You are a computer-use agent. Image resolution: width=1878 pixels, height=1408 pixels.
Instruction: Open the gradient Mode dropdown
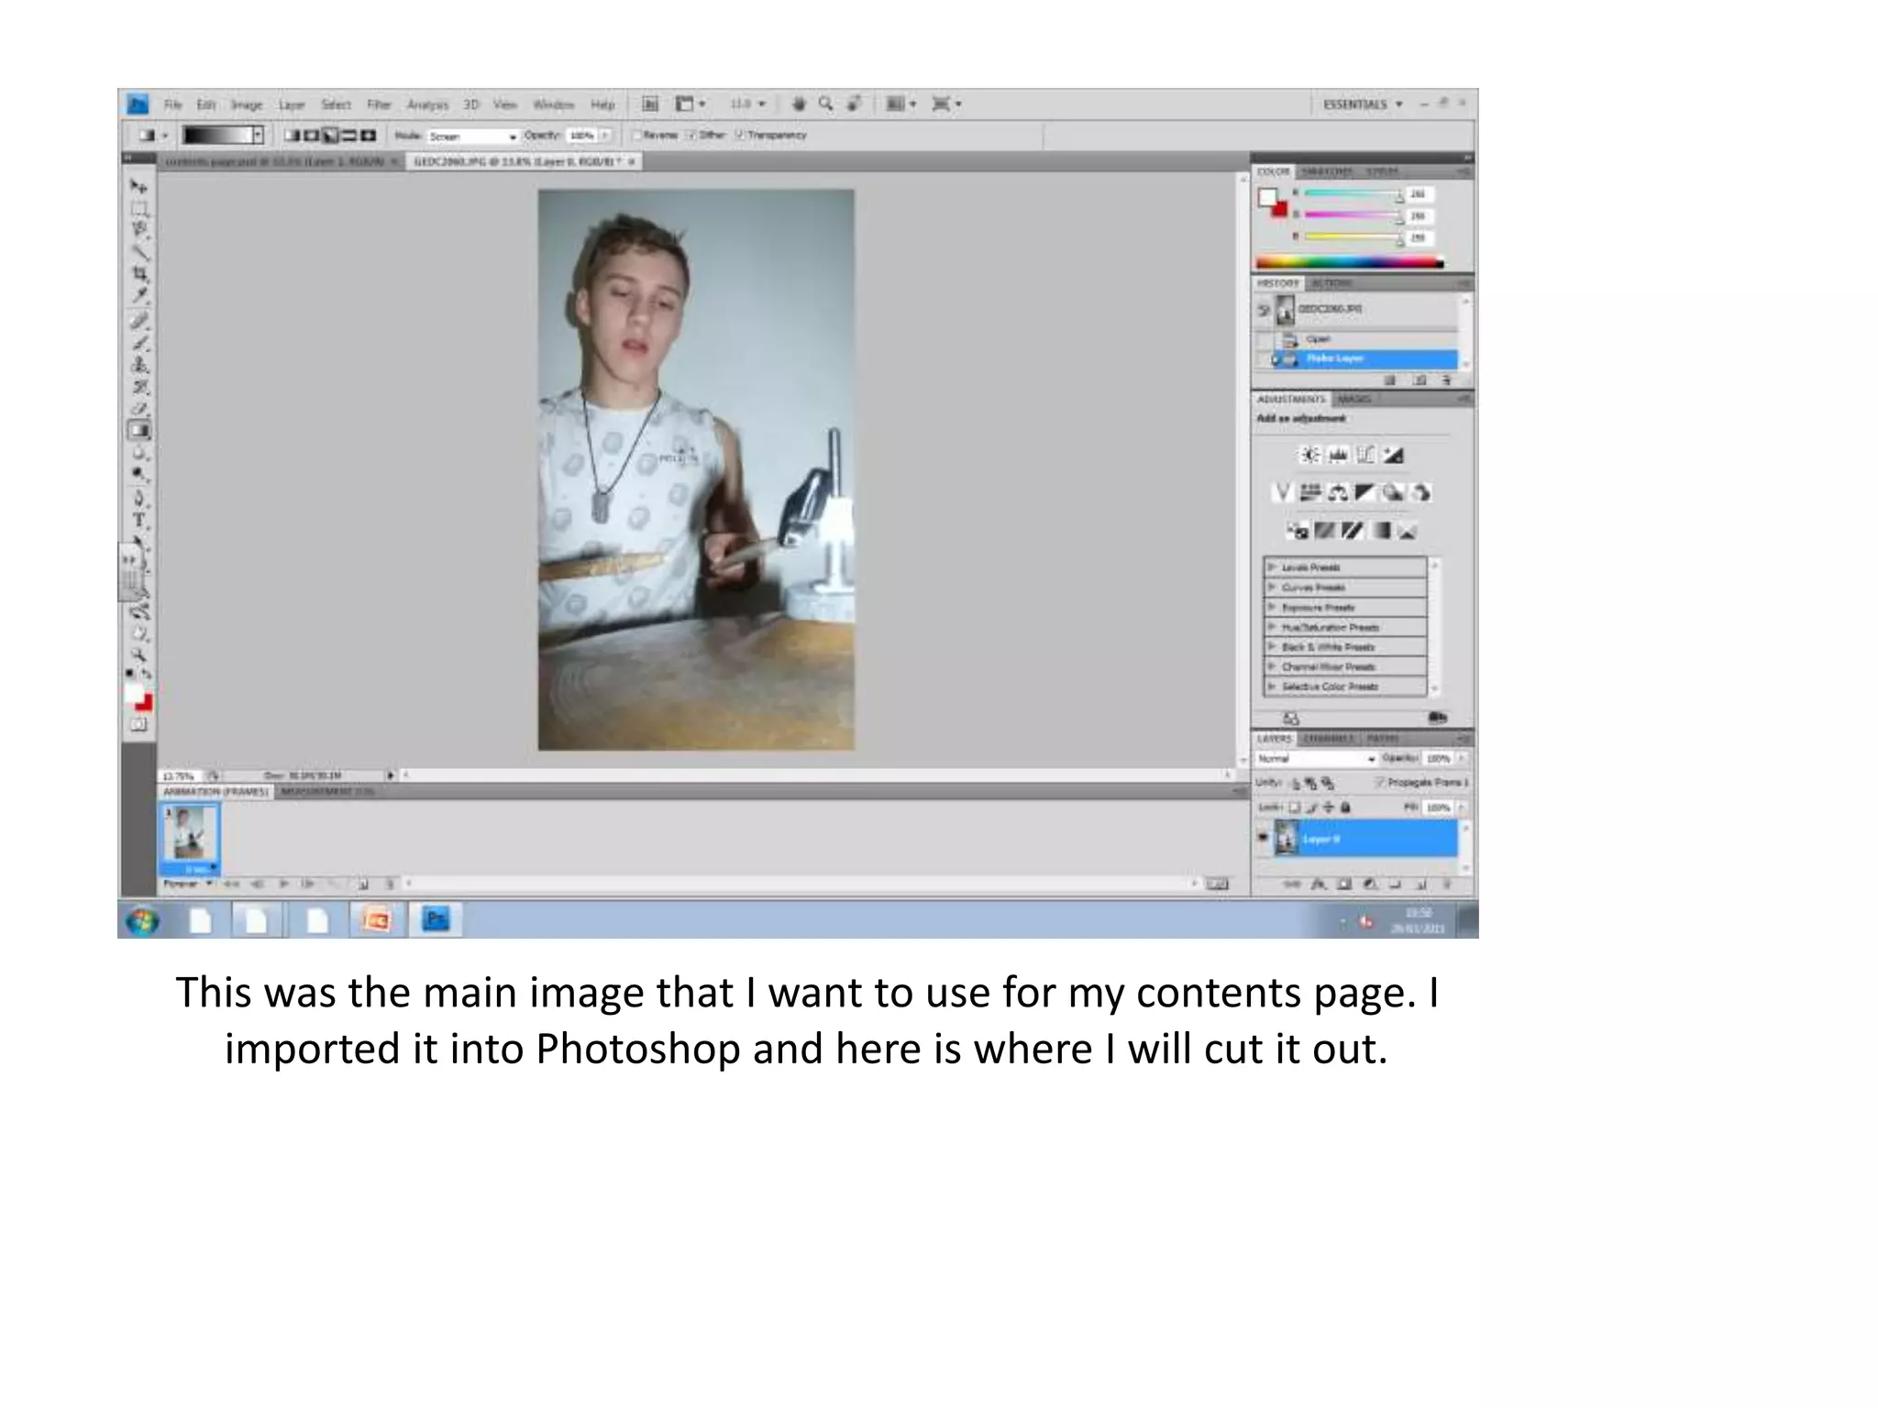pos(473,136)
